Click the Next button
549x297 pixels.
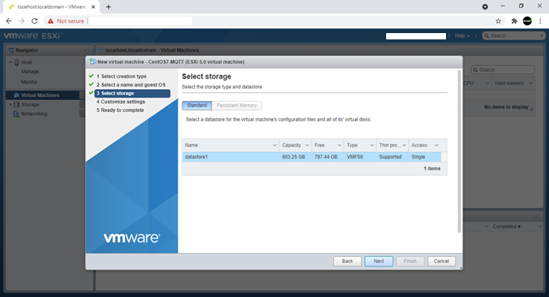pyautogui.click(x=378, y=262)
